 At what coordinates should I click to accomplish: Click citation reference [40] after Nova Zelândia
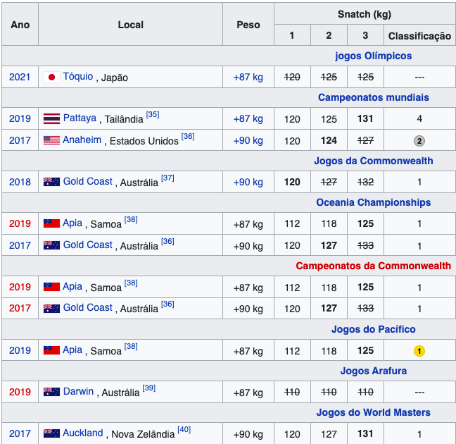pos(184,430)
